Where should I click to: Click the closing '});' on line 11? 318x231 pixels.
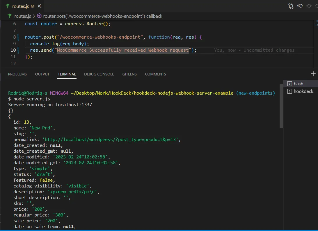[29, 57]
